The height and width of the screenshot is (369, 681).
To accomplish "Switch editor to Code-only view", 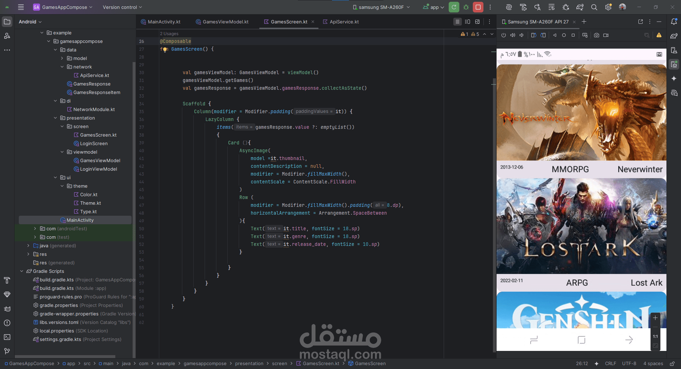I will click(x=458, y=22).
